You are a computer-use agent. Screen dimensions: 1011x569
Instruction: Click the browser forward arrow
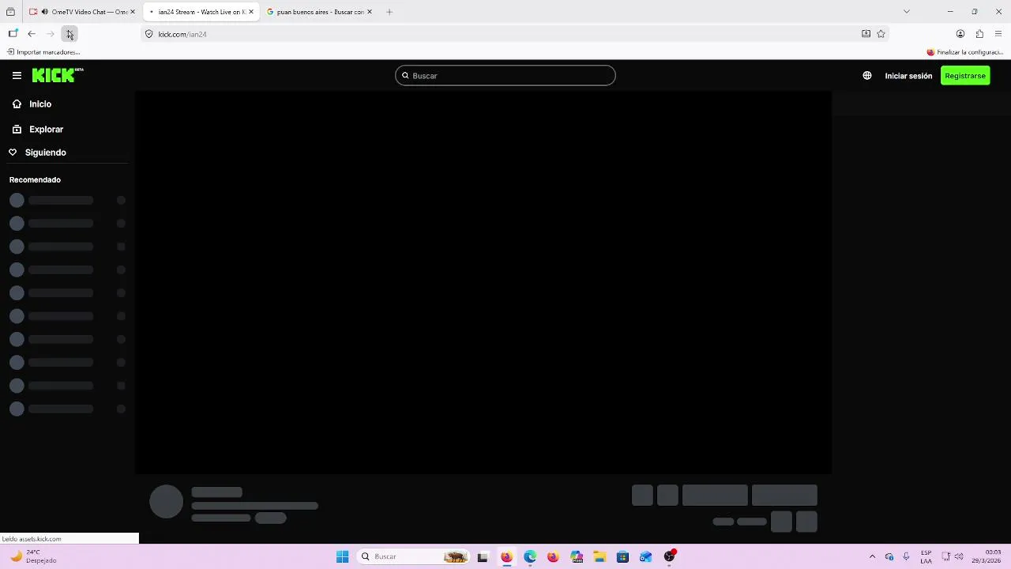tap(51, 34)
